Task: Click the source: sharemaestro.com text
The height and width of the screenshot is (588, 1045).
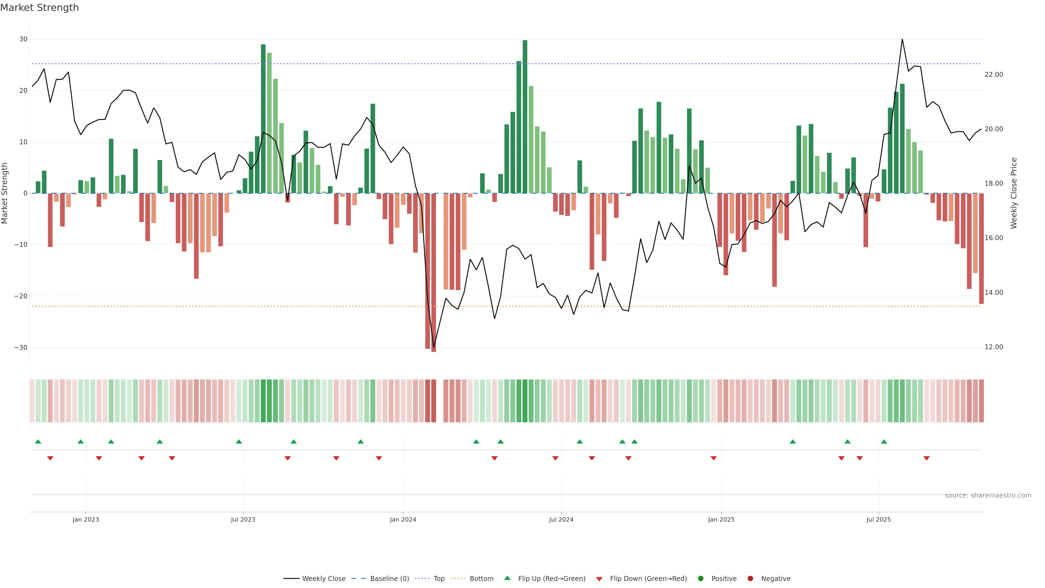Action: click(988, 495)
